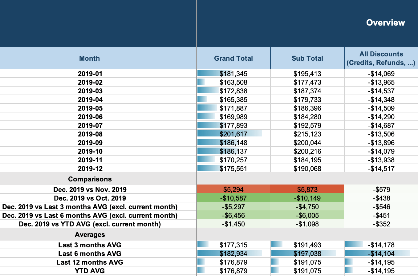Click discounts cell -$14,537
The image size is (418, 276).
tap(381, 91)
